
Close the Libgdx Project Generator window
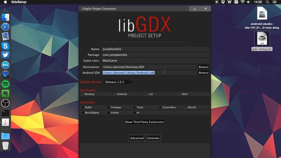pyautogui.click(x=205, y=9)
